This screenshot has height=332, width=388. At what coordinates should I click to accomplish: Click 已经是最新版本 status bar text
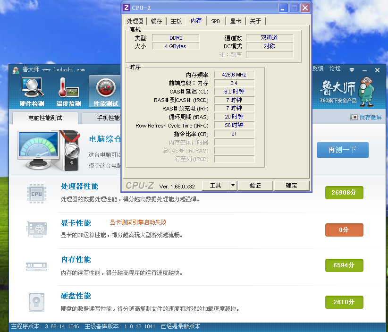tap(181, 326)
